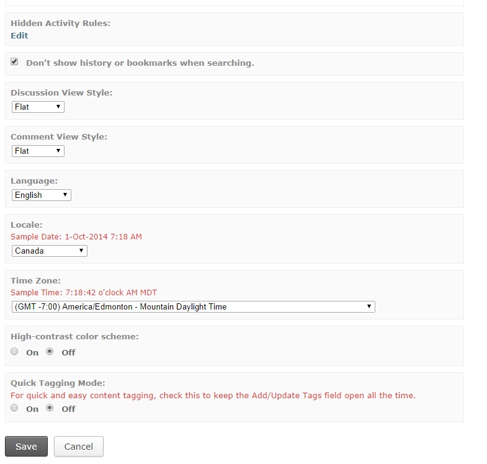Click the Sample Time text under Time Zone
Screen dimensions: 487x464
coord(84,293)
